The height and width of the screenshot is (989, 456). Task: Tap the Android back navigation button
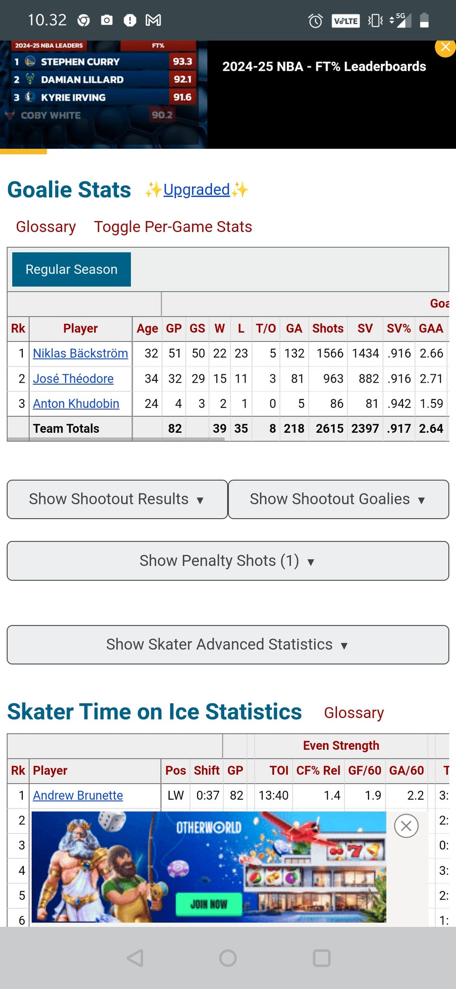(135, 958)
